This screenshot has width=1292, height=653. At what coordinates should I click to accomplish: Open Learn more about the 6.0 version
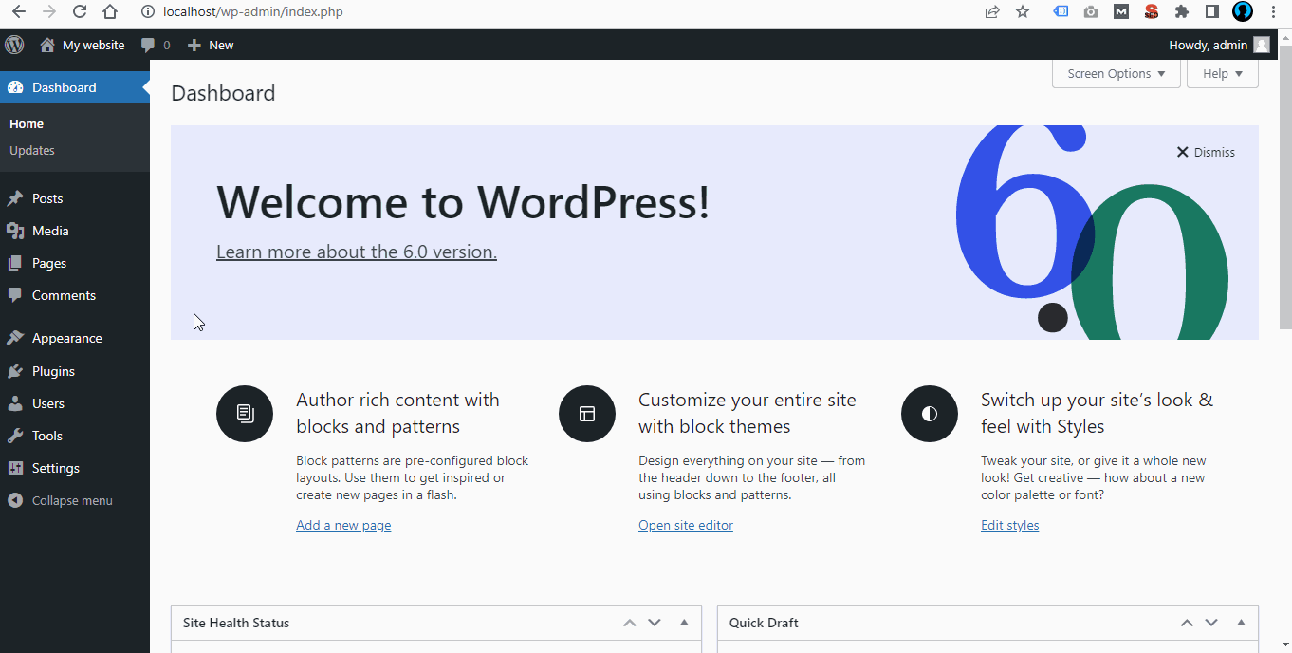[357, 252]
